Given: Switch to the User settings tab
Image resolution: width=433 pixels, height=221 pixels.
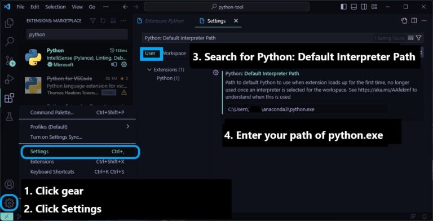Looking at the screenshot, I should pyautogui.click(x=150, y=54).
